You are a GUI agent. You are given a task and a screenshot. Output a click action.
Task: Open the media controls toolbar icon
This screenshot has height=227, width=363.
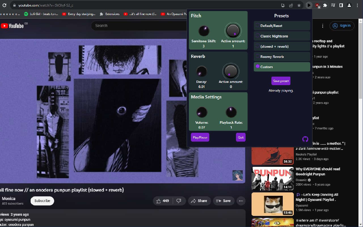point(333,5)
